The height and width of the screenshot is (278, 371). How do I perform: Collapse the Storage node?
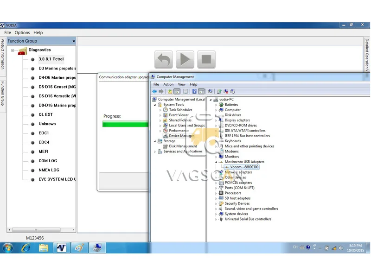pyautogui.click(x=155, y=141)
